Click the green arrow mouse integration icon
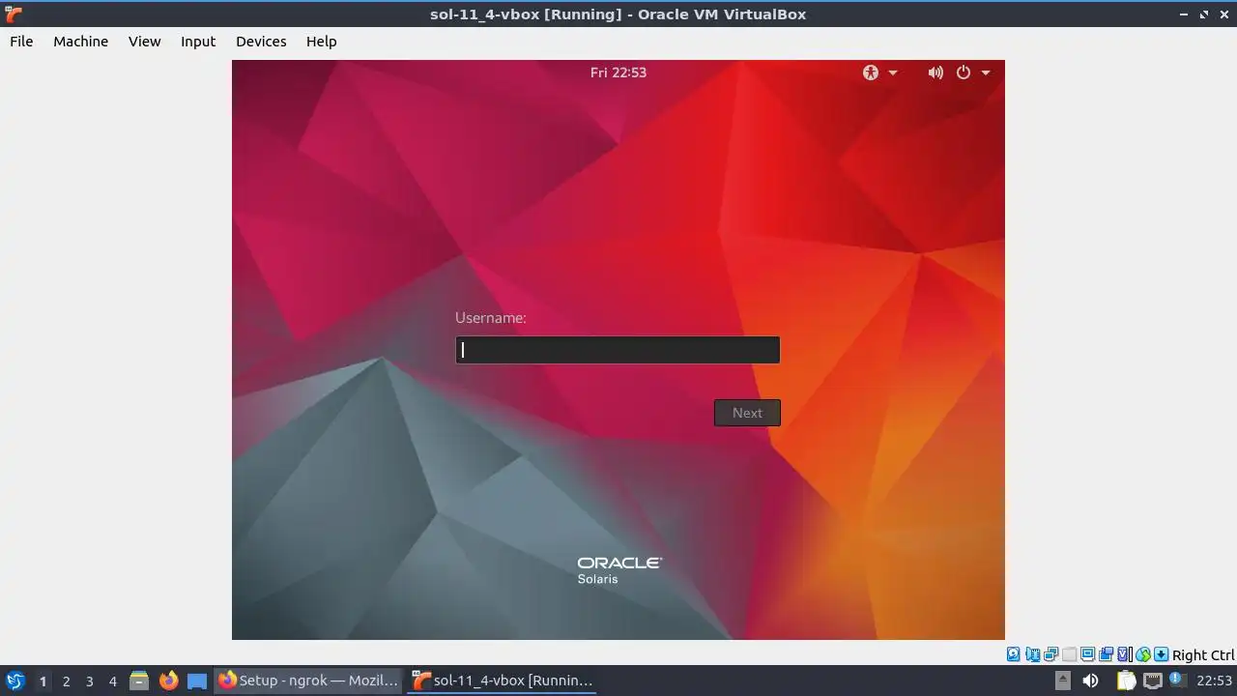 tap(1143, 654)
